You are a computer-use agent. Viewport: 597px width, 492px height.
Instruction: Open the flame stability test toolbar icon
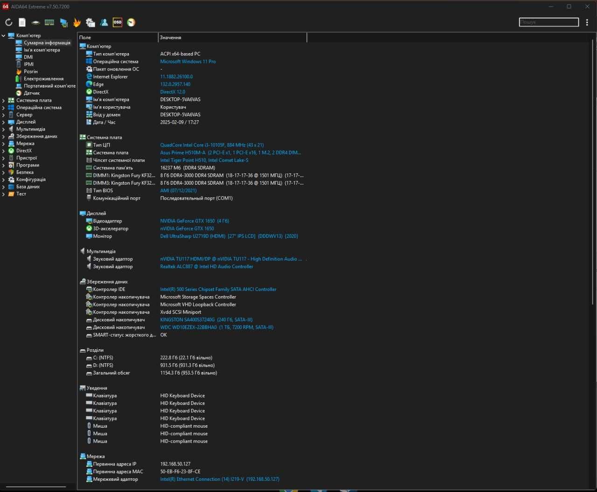tap(77, 22)
